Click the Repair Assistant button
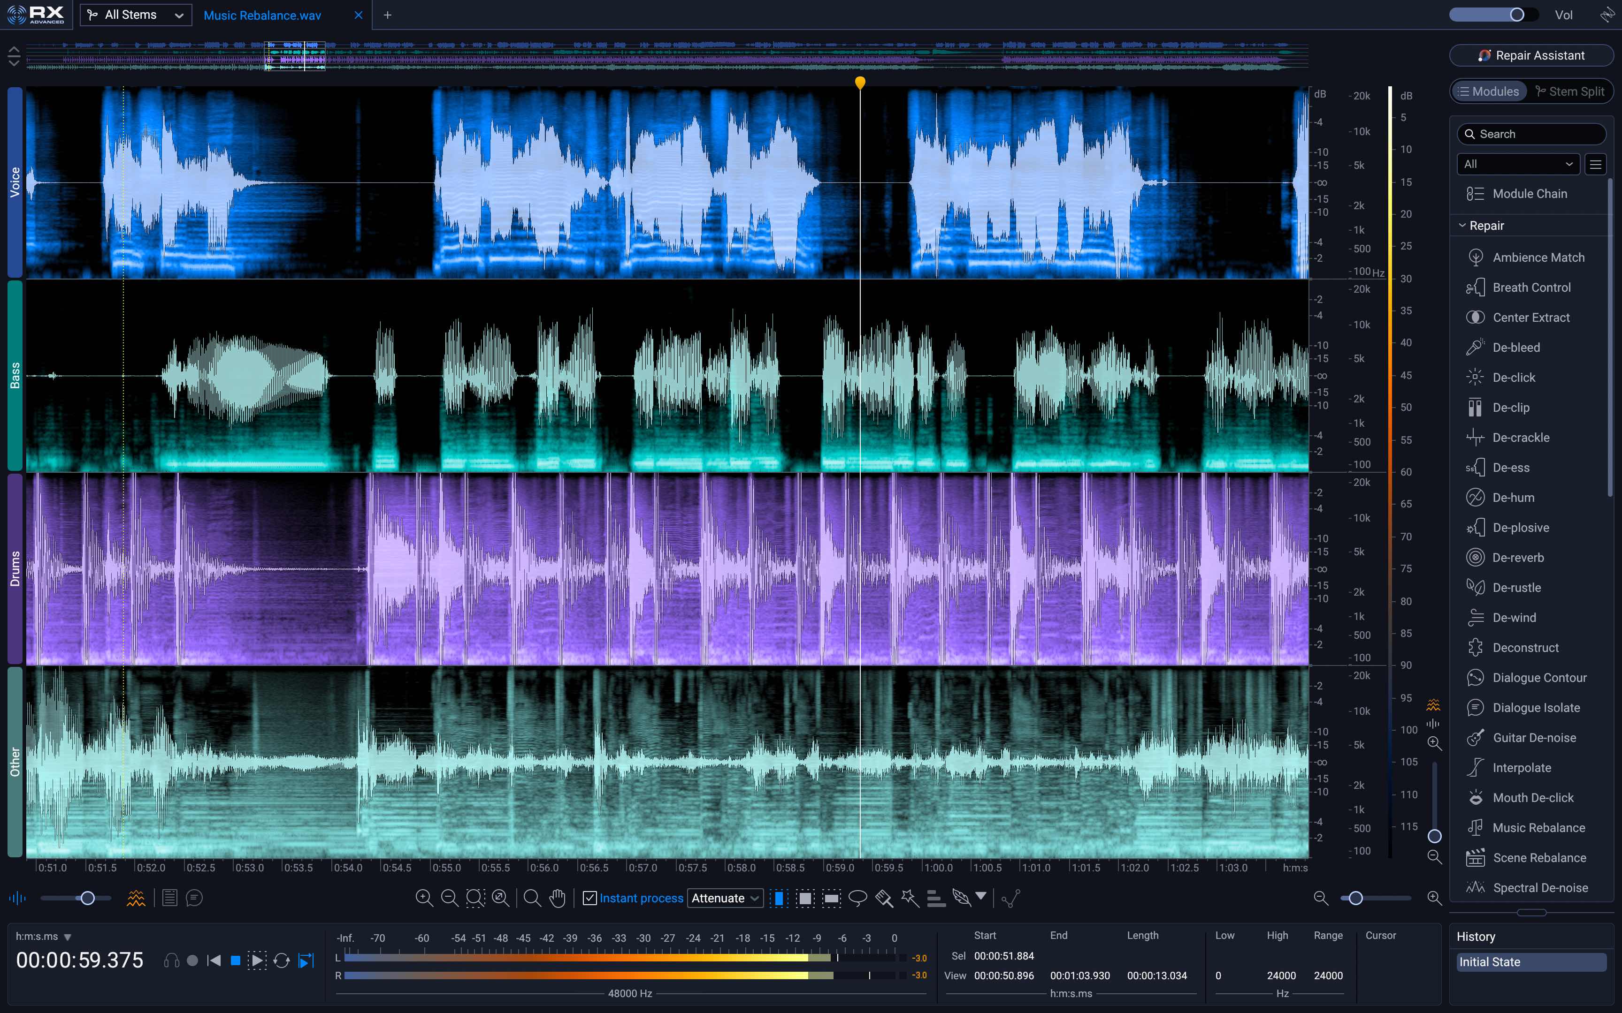Viewport: 1622px width, 1013px height. [1531, 55]
